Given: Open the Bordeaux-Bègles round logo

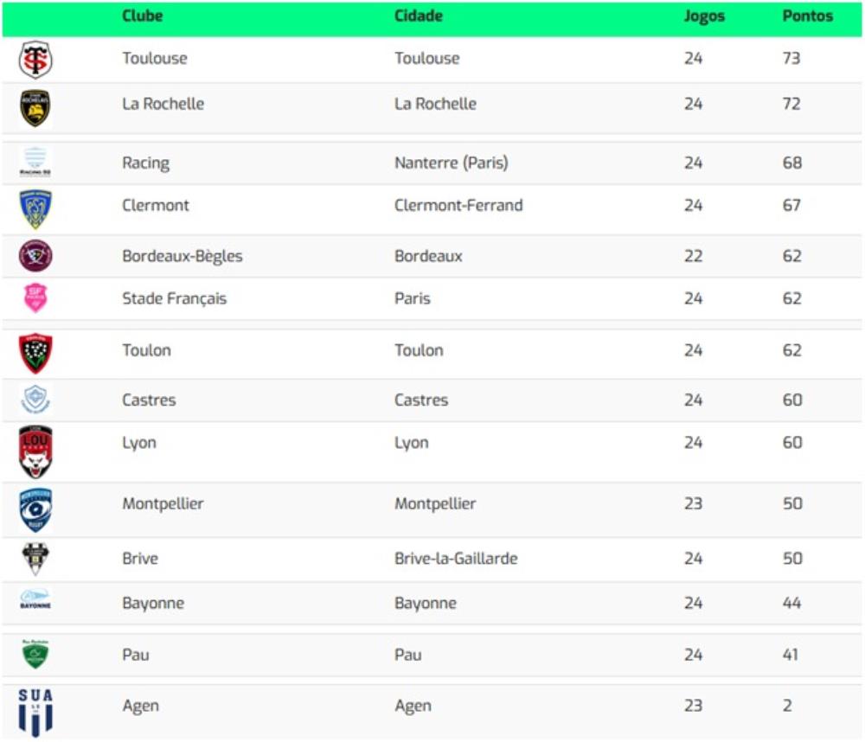Looking at the screenshot, I should pos(35,256).
